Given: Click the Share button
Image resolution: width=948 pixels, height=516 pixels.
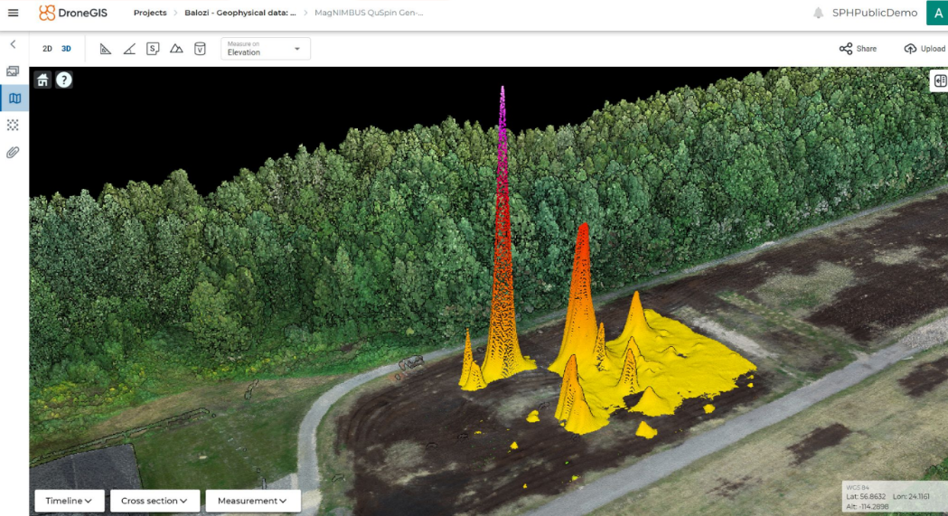Looking at the screenshot, I should (x=858, y=49).
